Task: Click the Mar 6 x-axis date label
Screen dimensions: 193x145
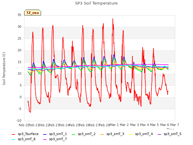Action: tap(165, 125)
